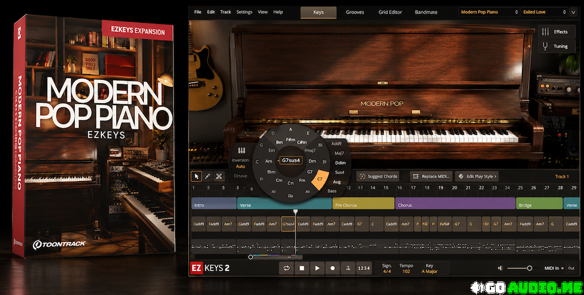Open the Tuning fork panel
The height and width of the screenshot is (295, 584).
pos(557,46)
